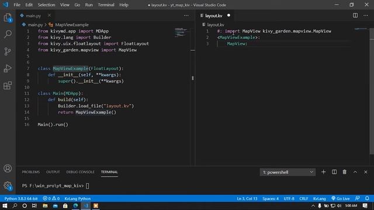Kill the terminal with trash icon

344,172
